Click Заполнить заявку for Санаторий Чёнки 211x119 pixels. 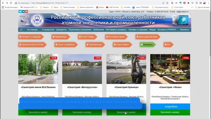(170, 112)
